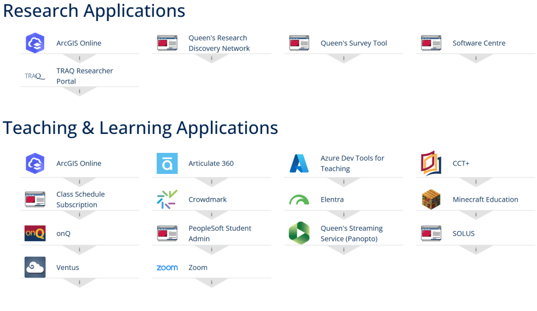
Task: Expand details under Queen's Survey Tool
Action: pos(344,58)
